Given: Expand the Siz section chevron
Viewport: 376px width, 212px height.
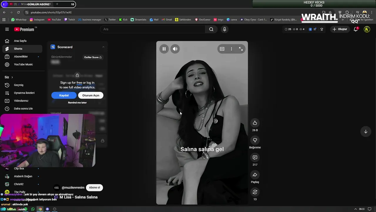Looking at the screenshot, I should tap(12, 77).
